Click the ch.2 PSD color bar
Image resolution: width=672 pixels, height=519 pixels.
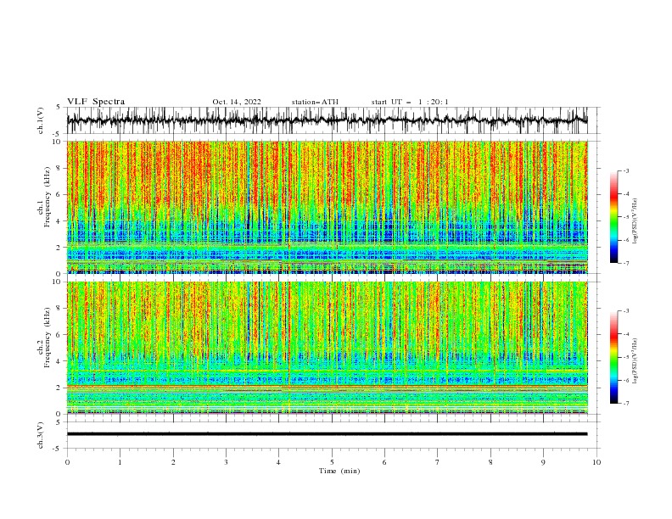click(614, 357)
